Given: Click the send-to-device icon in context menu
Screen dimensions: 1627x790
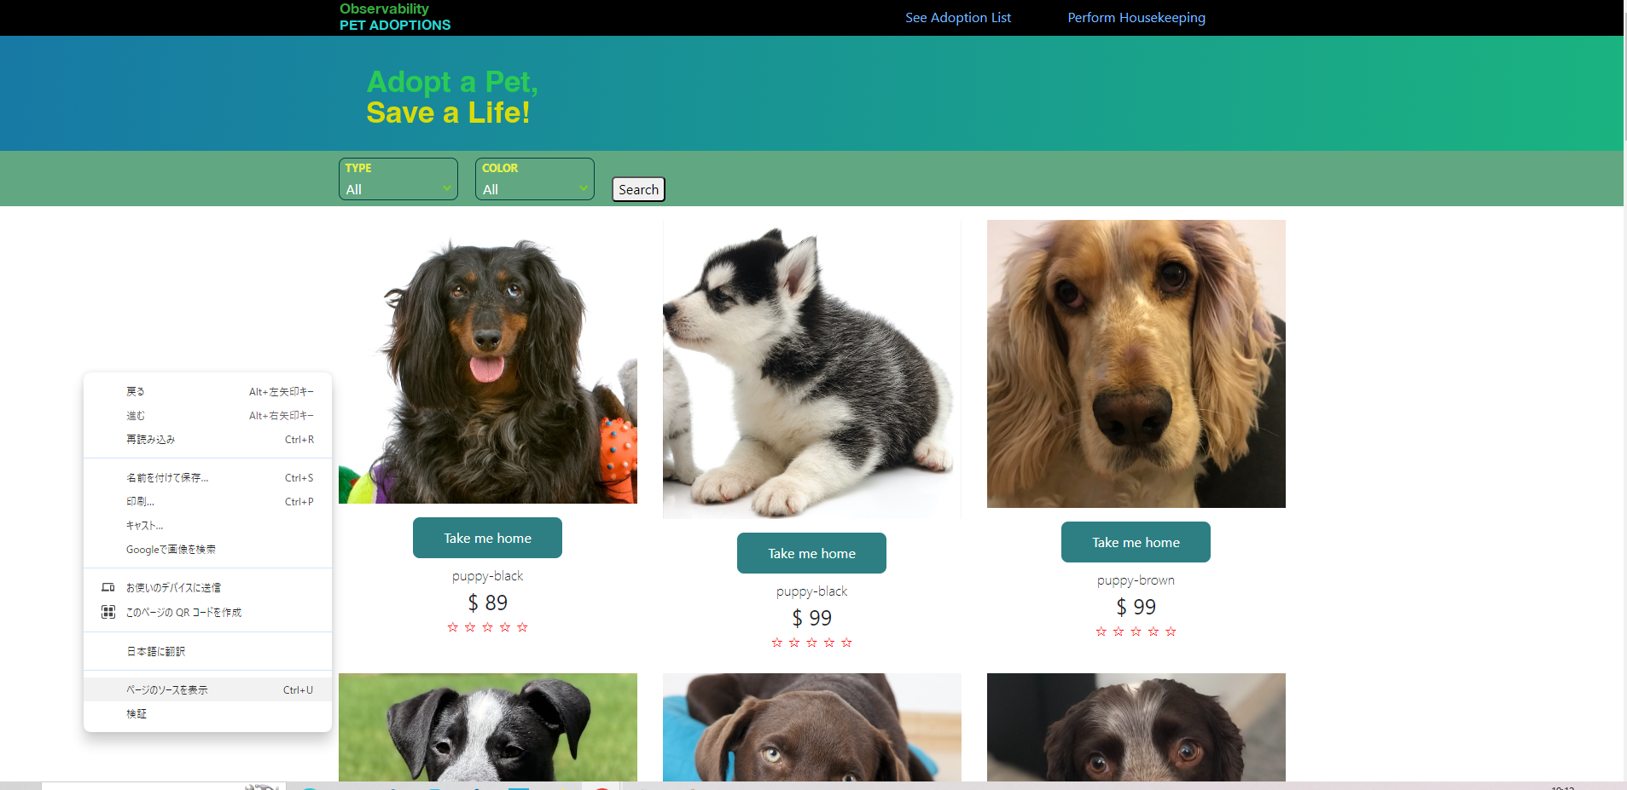Looking at the screenshot, I should click(108, 587).
